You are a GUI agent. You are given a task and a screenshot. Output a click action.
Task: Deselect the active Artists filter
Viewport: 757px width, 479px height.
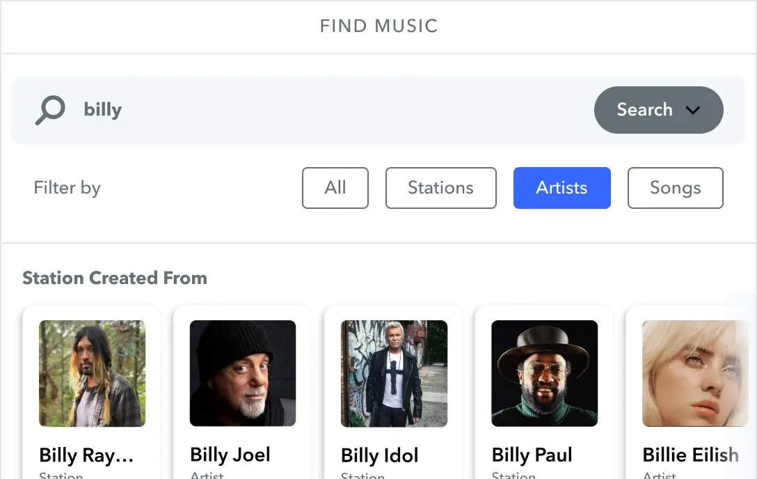pyautogui.click(x=561, y=188)
